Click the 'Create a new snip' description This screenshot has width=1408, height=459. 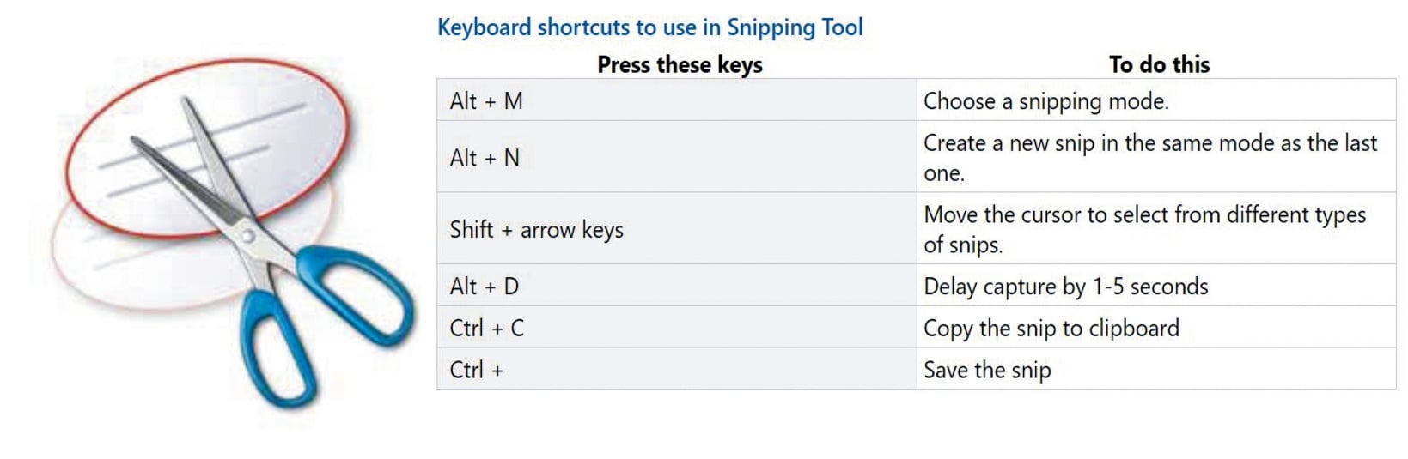(1149, 157)
